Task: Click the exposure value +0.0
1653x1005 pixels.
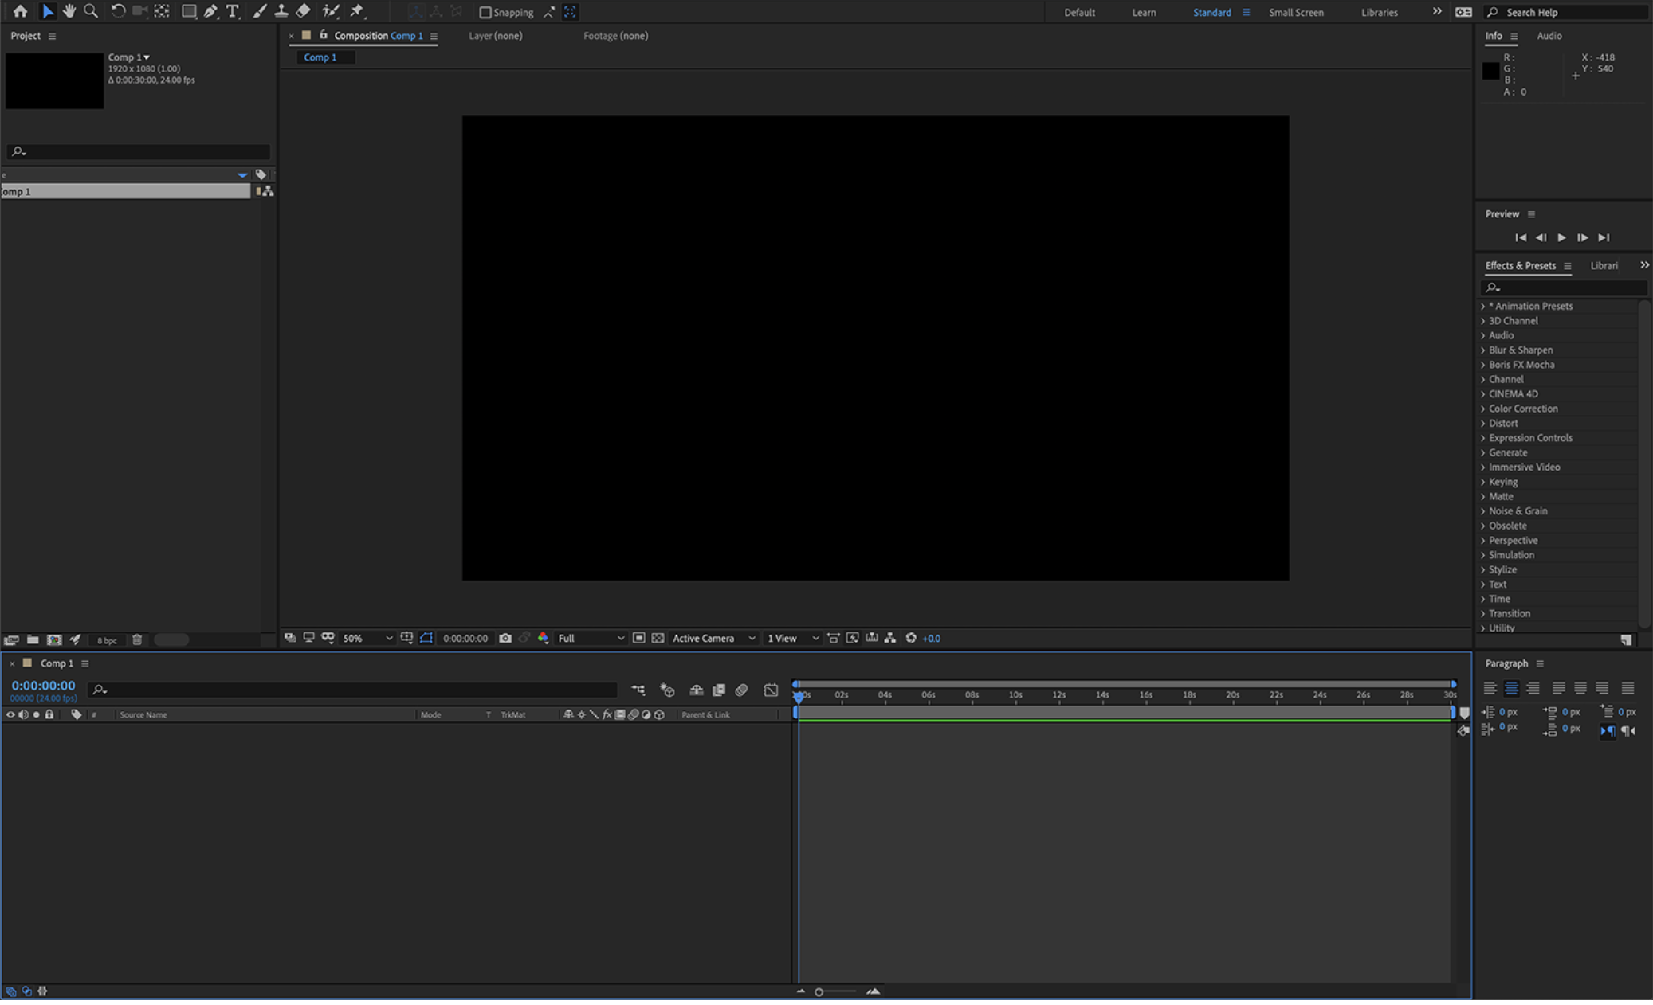Action: (931, 638)
